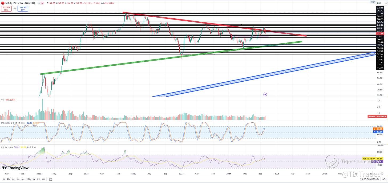The image size is (388, 183).
Task: Click the purple circled plus marker on the chart
Action: click(265, 94)
